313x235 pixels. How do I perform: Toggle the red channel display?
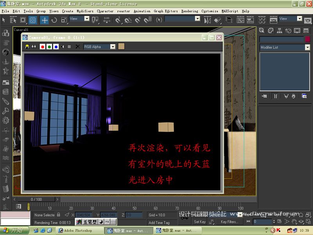[43, 47]
